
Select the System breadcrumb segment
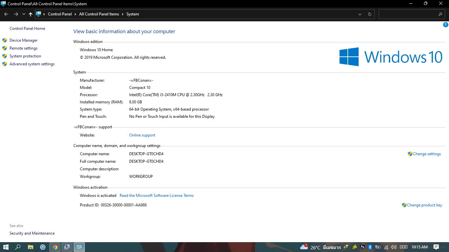pos(133,14)
